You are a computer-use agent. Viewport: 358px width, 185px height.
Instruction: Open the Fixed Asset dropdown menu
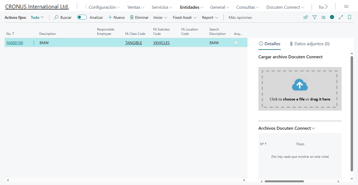184,17
